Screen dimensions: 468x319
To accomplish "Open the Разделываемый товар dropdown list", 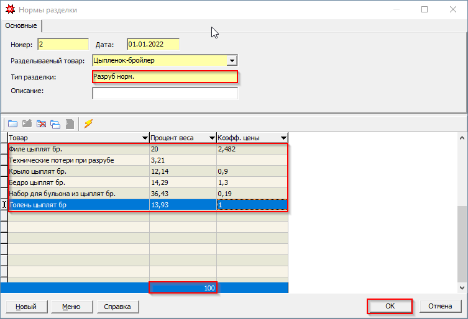I will coord(232,61).
